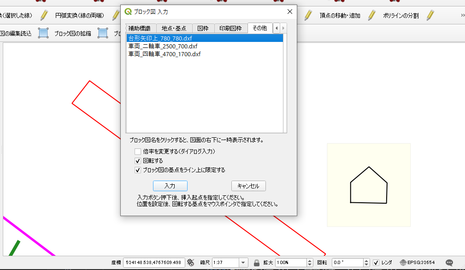This screenshot has height=270, width=465.
Task: Click the scale lock padlock icon
Action: (257, 263)
